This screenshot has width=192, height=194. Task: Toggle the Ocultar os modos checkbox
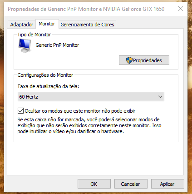(x=20, y=111)
